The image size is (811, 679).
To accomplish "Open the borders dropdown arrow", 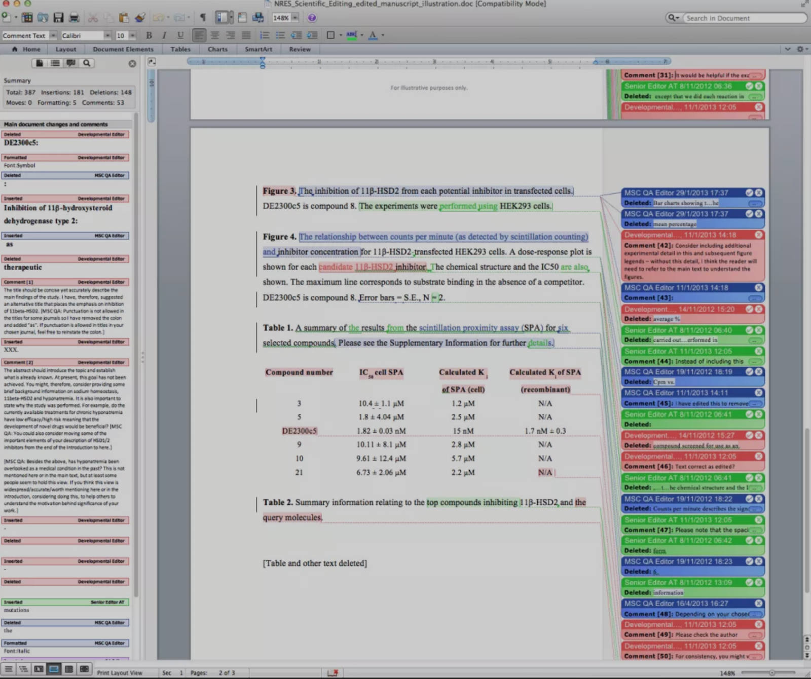I will click(x=341, y=35).
